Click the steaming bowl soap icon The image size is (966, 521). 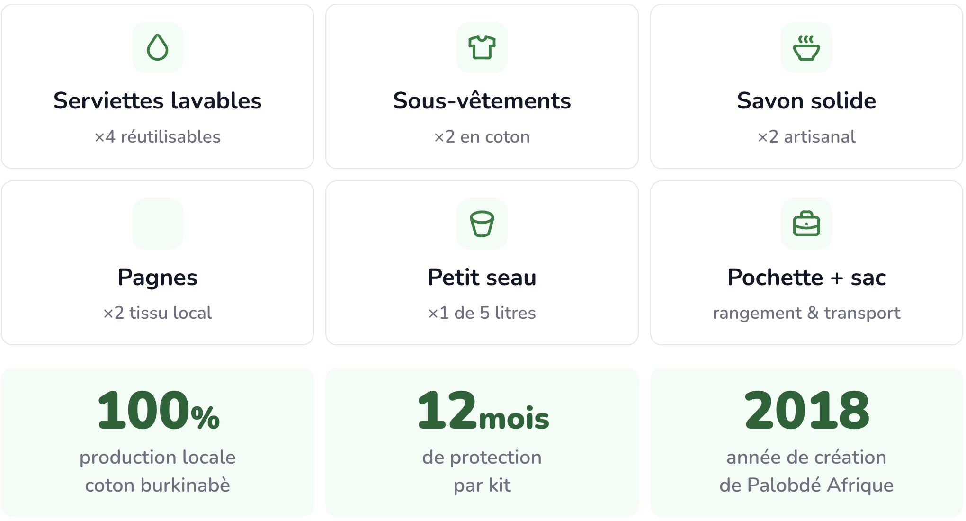pos(806,47)
